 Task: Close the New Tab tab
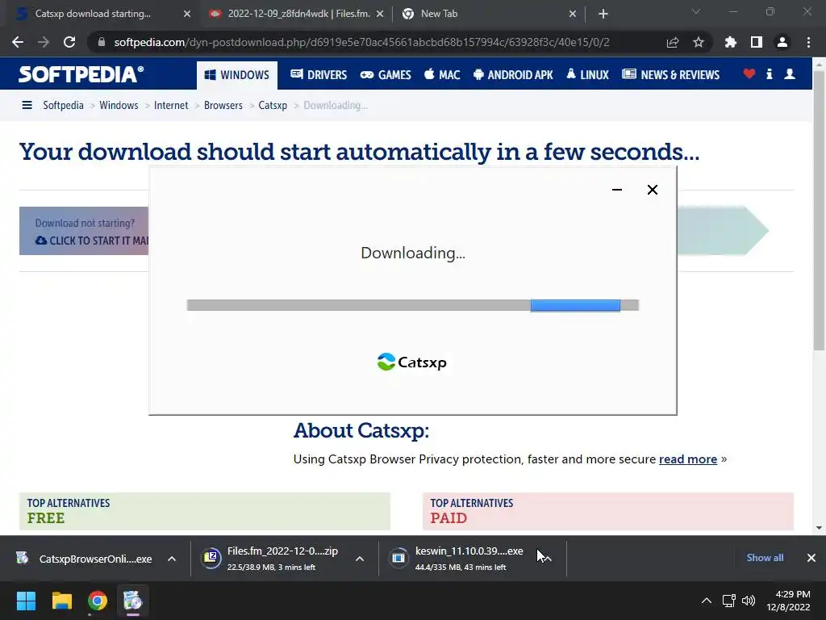pos(573,14)
